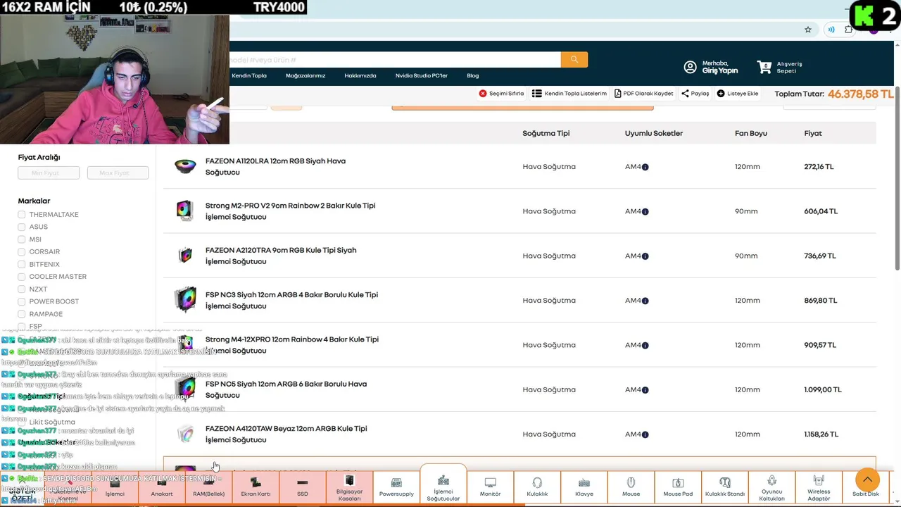The width and height of the screenshot is (901, 507).
Task: Sort by Fiyat column header
Action: tap(813, 133)
